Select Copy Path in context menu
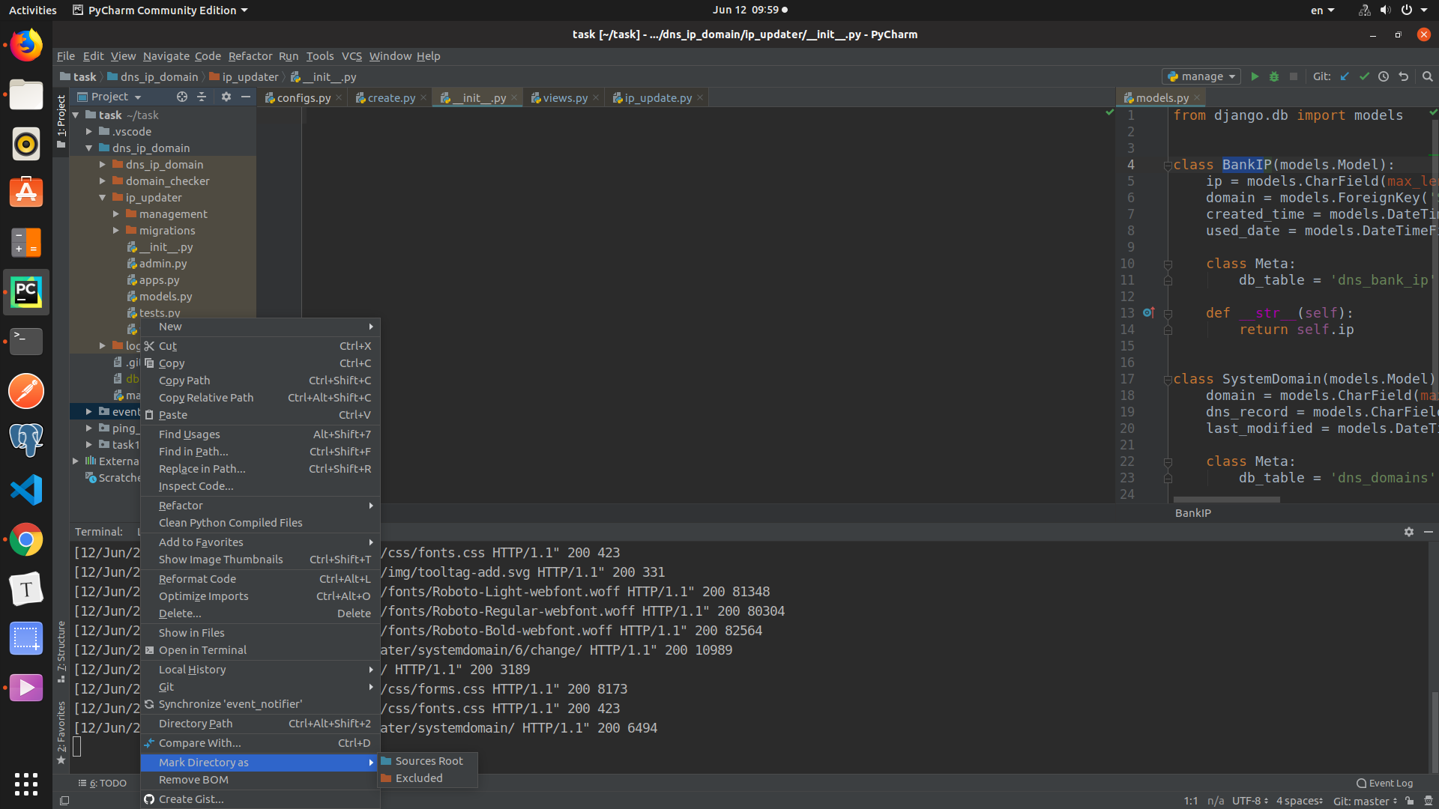 260,381
